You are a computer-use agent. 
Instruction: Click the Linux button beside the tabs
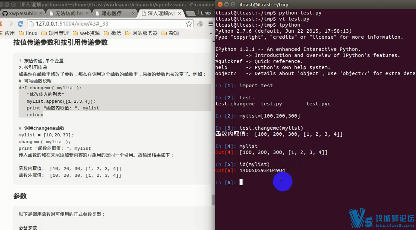point(206,13)
